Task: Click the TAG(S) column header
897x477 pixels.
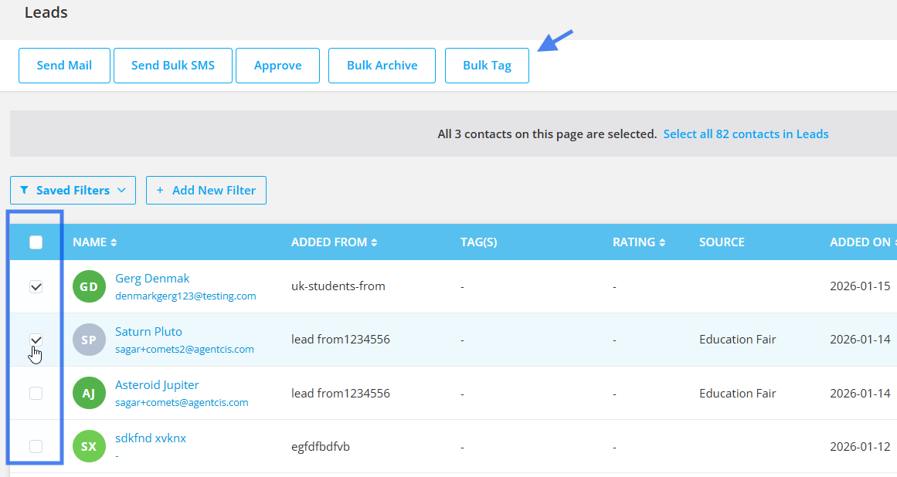Action: pyautogui.click(x=479, y=242)
